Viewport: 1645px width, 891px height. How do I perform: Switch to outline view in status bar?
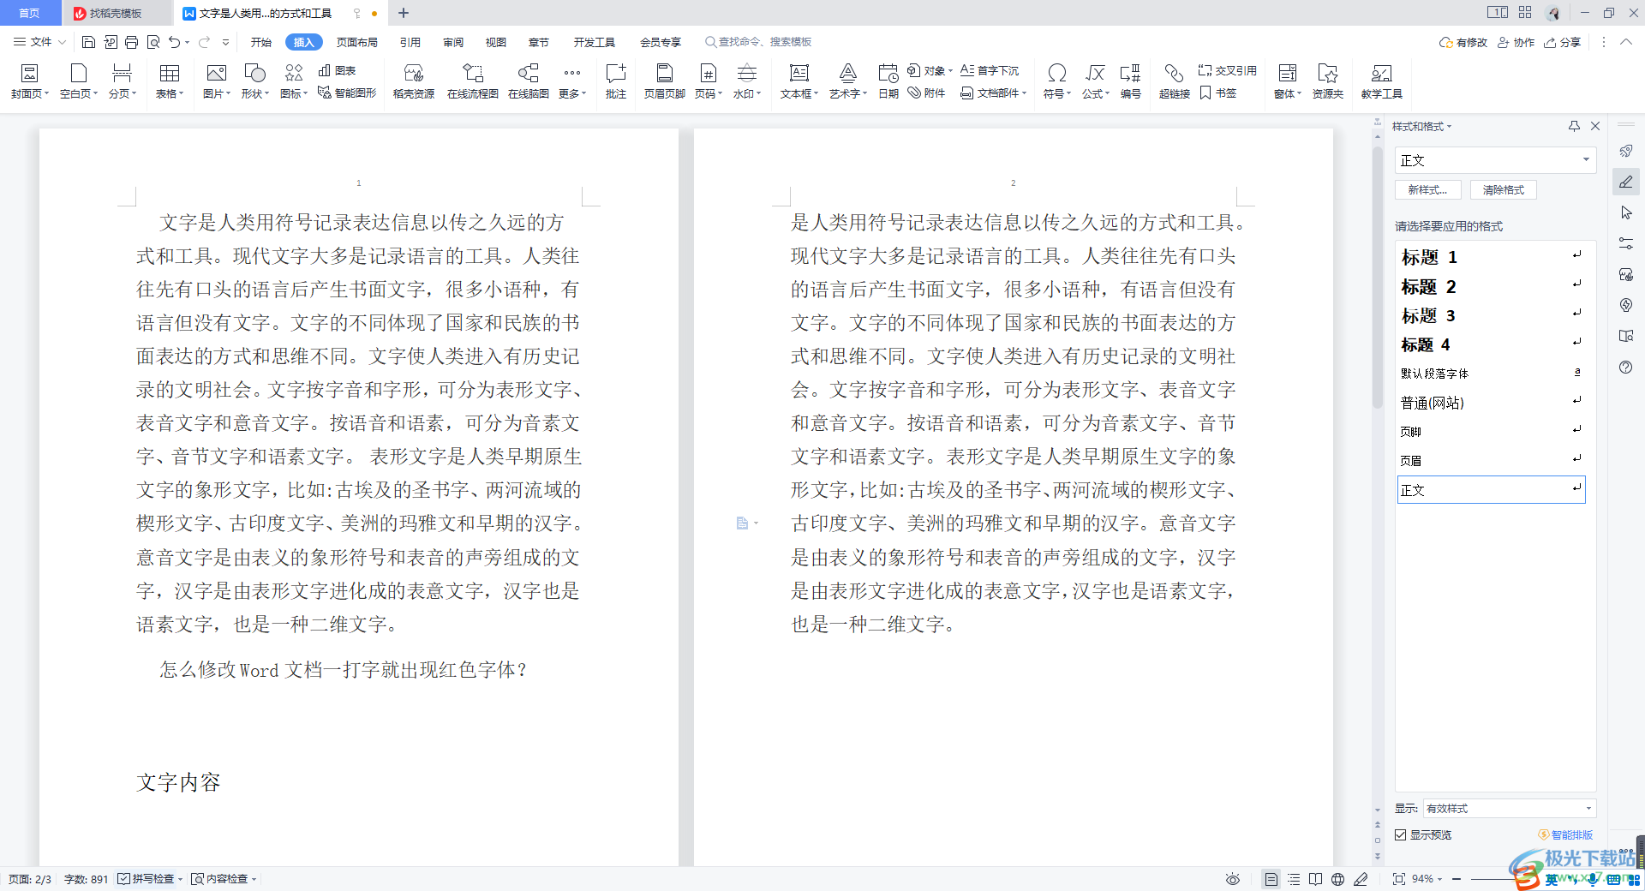point(1294,879)
